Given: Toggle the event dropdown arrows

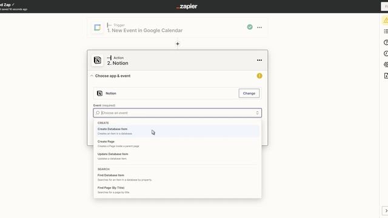Looking at the screenshot, I should point(257,113).
